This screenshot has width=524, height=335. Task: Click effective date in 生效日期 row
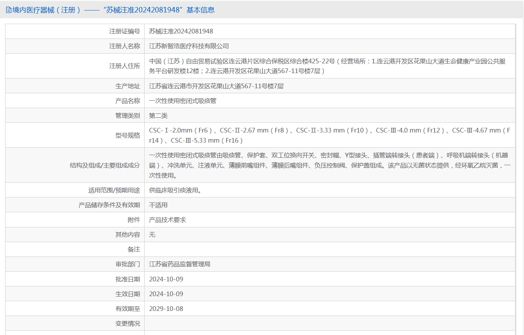(166, 294)
